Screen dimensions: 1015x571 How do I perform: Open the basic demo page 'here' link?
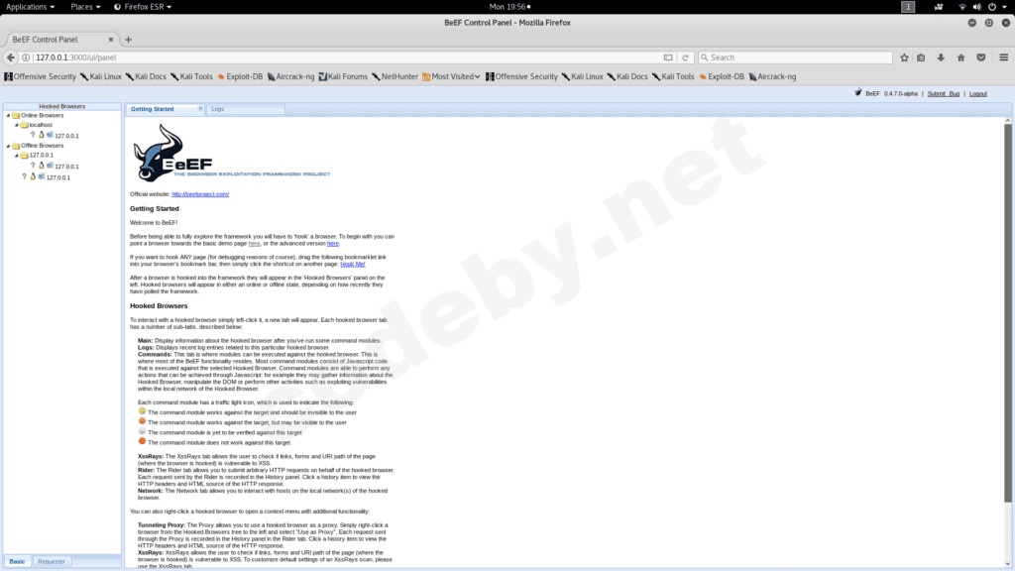(255, 244)
